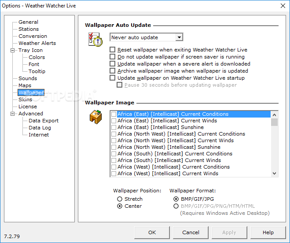Click the Help button
Image resolution: width=290 pixels, height=243 pixels.
click(x=268, y=232)
